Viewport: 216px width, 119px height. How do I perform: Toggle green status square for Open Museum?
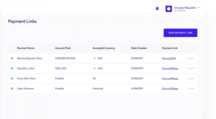coord(12,88)
